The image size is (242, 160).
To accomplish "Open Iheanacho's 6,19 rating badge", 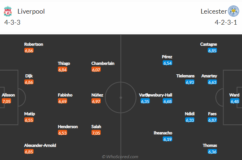I will [167, 139].
